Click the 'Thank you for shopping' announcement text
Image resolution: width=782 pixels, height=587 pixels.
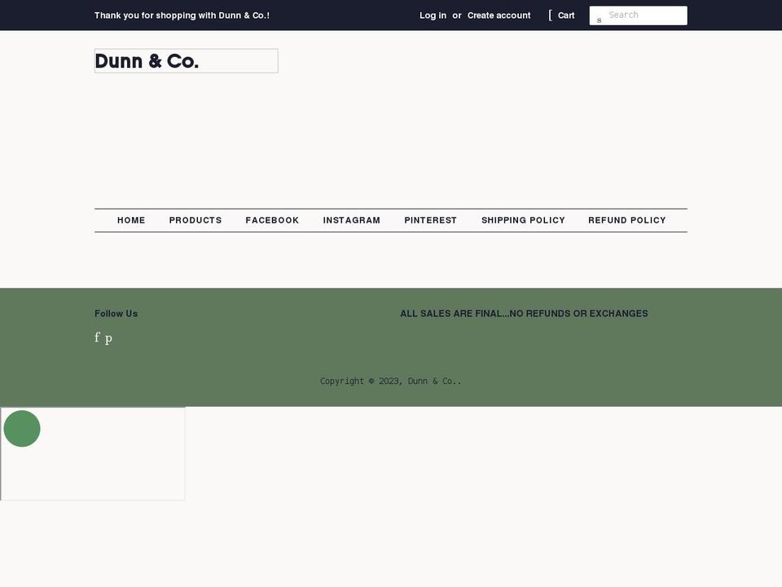pos(182,15)
